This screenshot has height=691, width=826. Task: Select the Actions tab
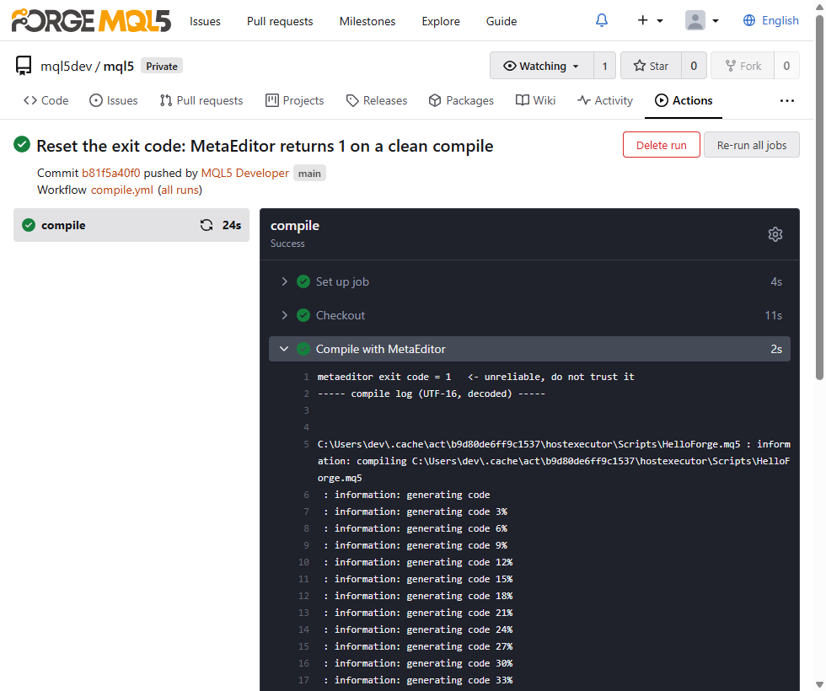point(684,100)
